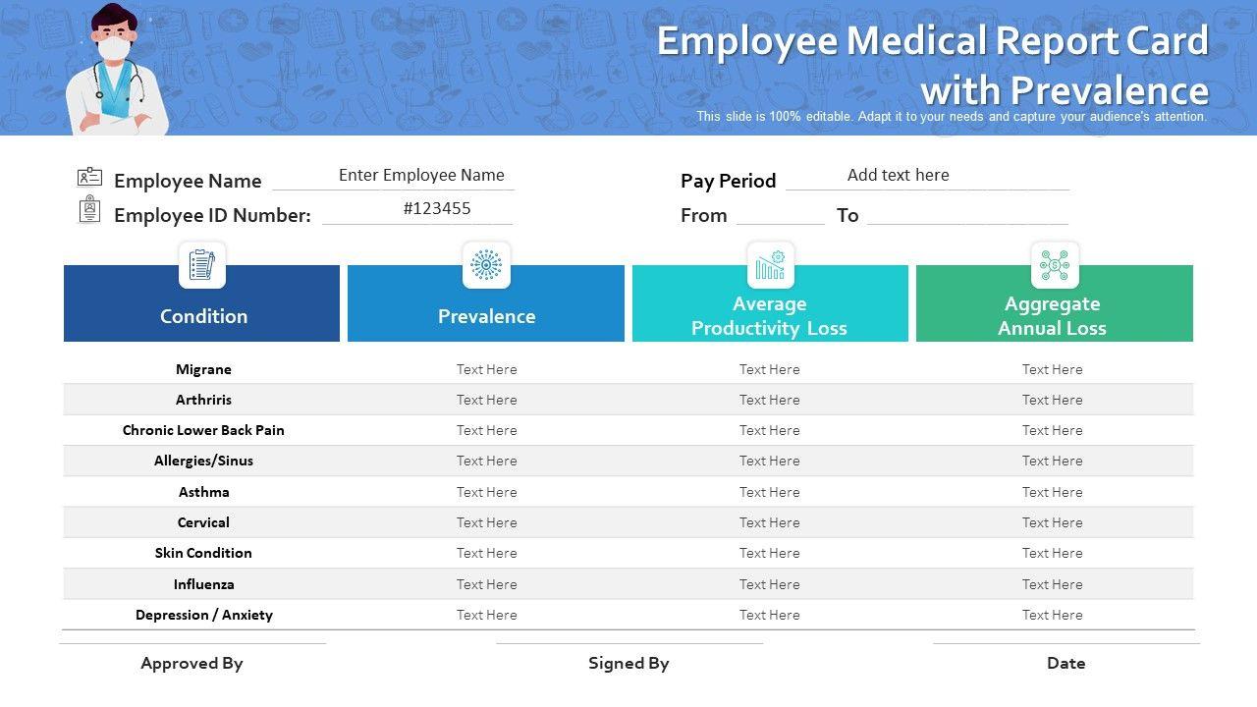
Task: Click the radial burst icon above Prevalence
Action: (486, 265)
